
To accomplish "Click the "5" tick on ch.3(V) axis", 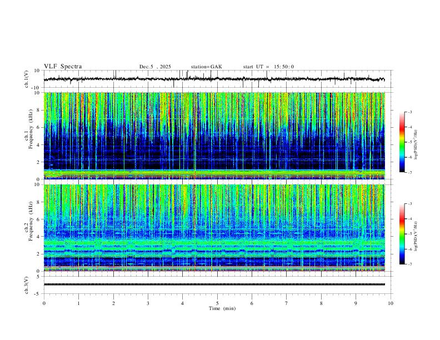I will pos(38,277).
